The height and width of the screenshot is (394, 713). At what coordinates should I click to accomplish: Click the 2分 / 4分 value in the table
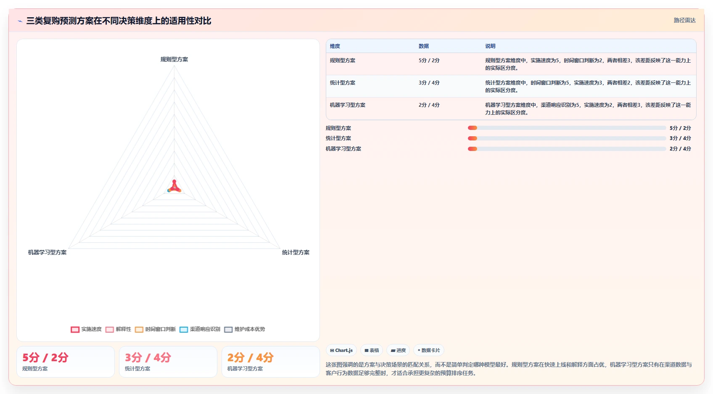[x=429, y=105]
